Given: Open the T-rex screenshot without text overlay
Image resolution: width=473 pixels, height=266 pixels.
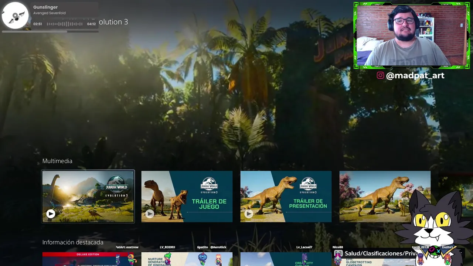Looking at the screenshot, I should click(385, 197).
